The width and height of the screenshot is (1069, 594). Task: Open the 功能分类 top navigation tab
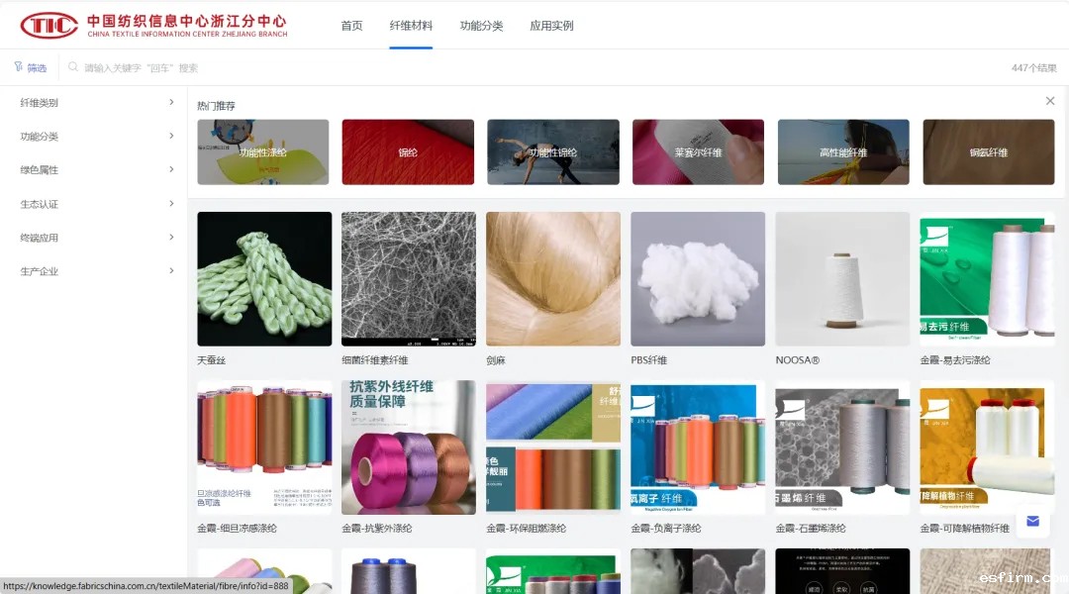tap(481, 26)
